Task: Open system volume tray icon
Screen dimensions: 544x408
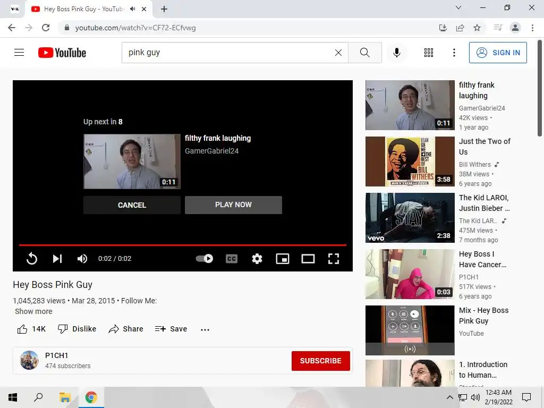Action: 475,397
